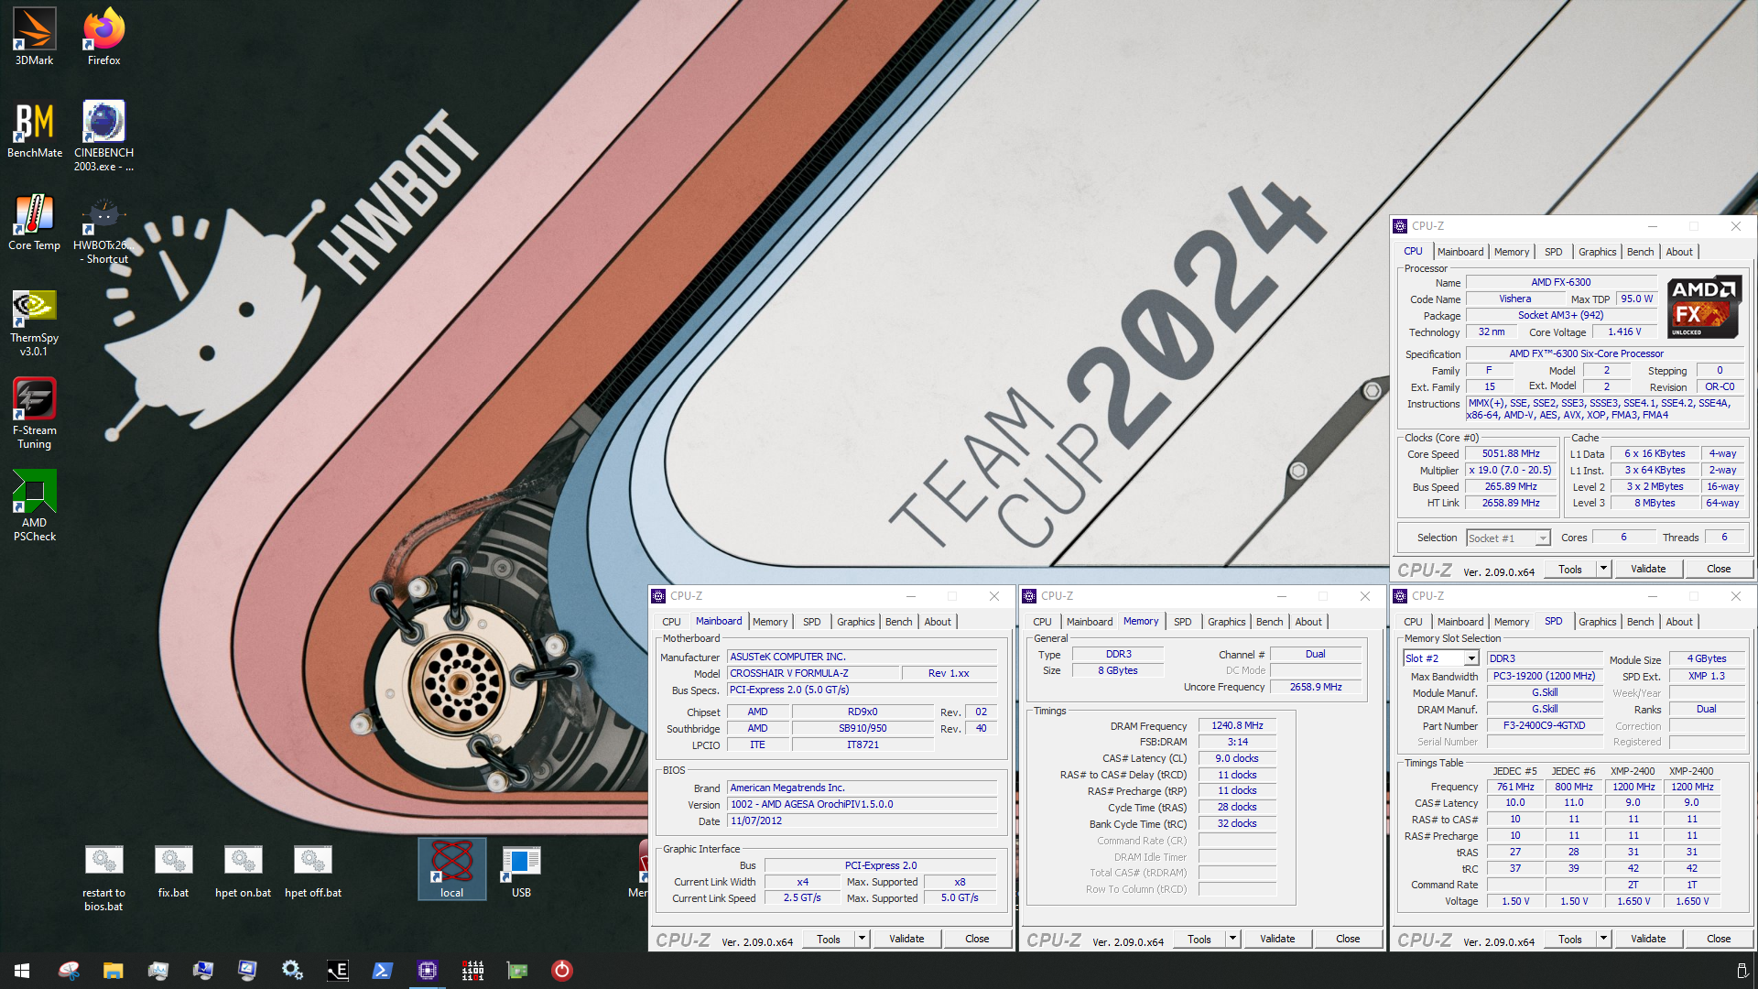
Task: Select the restart to bios.bat file
Action: (103, 878)
